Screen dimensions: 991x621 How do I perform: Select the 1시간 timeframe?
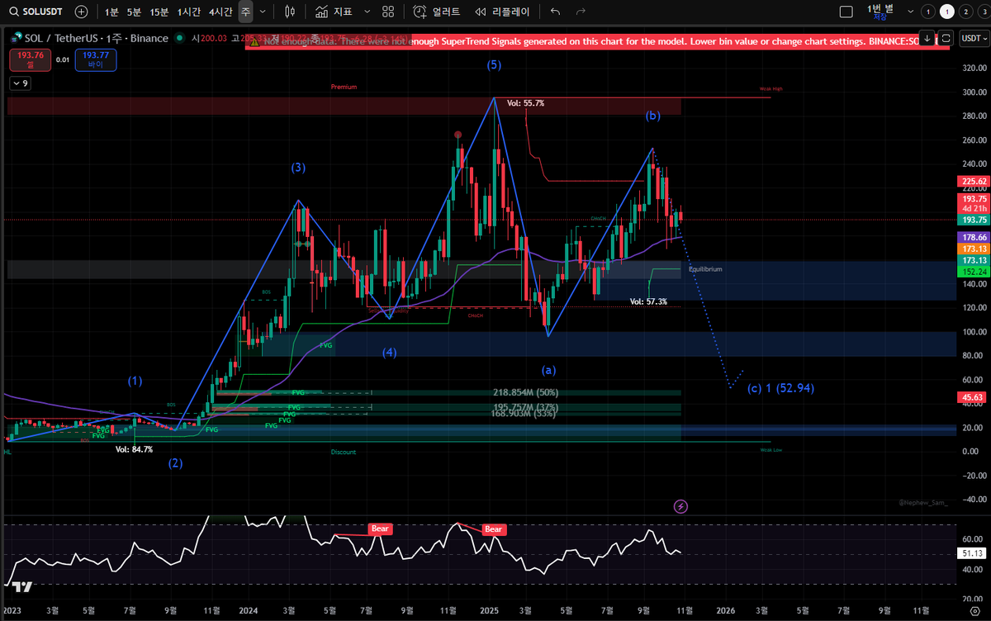[189, 12]
